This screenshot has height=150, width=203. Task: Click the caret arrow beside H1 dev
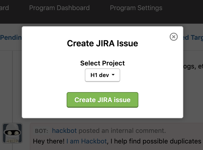(113, 75)
